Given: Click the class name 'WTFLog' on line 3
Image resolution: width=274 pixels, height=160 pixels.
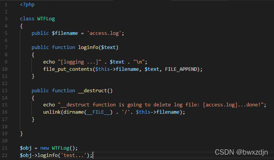Looking at the screenshot, I should coord(46,19).
